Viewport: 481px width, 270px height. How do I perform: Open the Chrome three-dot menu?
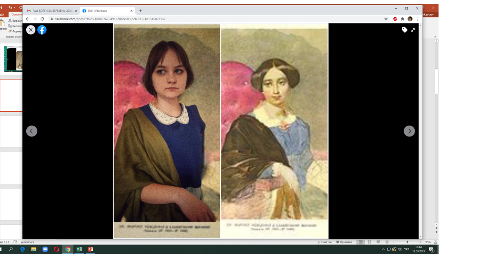coord(417,19)
